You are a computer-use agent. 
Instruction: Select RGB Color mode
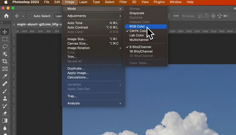point(146,26)
